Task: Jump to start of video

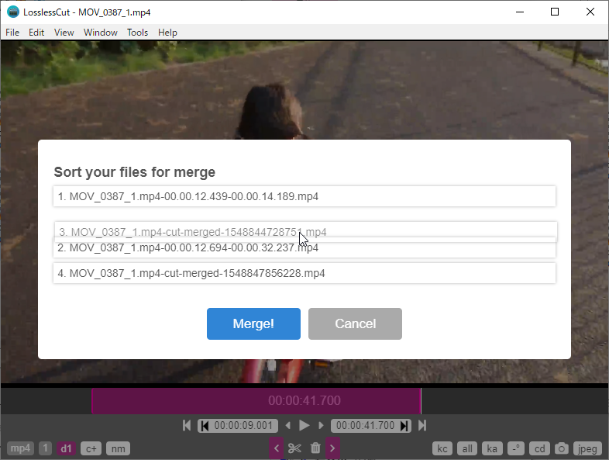Action: pyautogui.click(x=187, y=425)
